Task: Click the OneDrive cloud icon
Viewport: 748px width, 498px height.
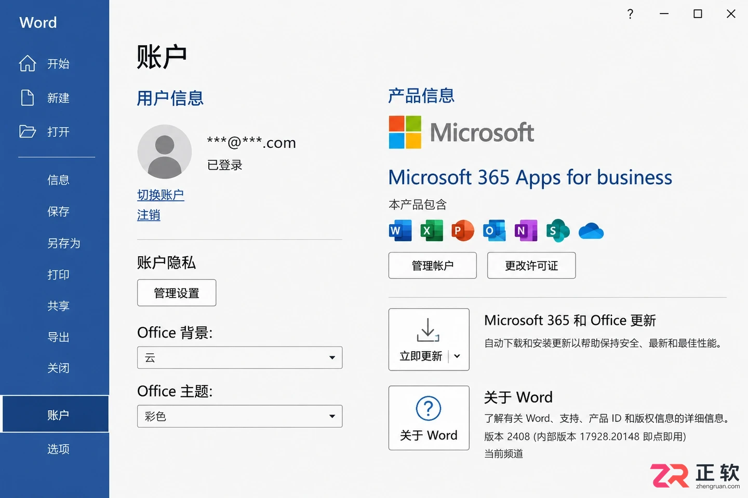Action: point(591,231)
